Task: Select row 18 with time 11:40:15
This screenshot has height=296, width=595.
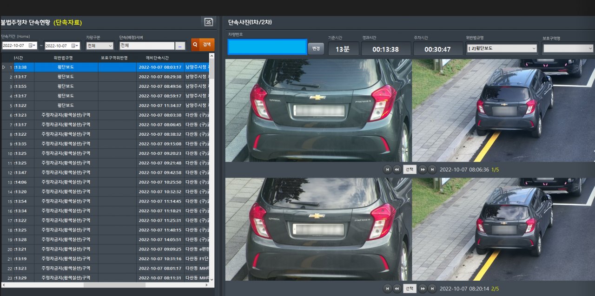Action: coord(105,230)
